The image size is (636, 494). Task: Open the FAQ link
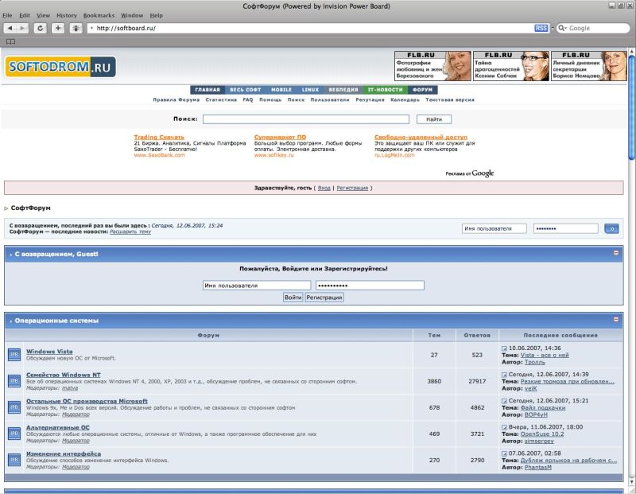[x=248, y=100]
